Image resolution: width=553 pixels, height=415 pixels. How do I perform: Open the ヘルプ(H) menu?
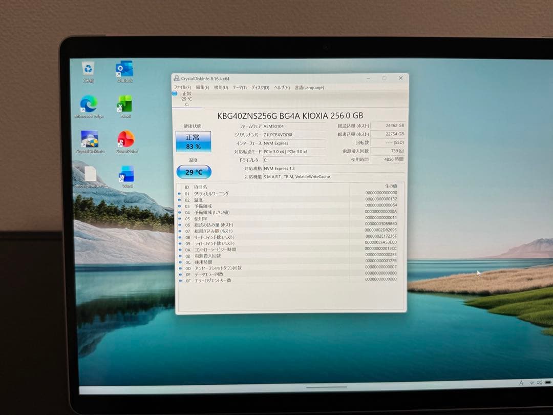pyautogui.click(x=282, y=88)
